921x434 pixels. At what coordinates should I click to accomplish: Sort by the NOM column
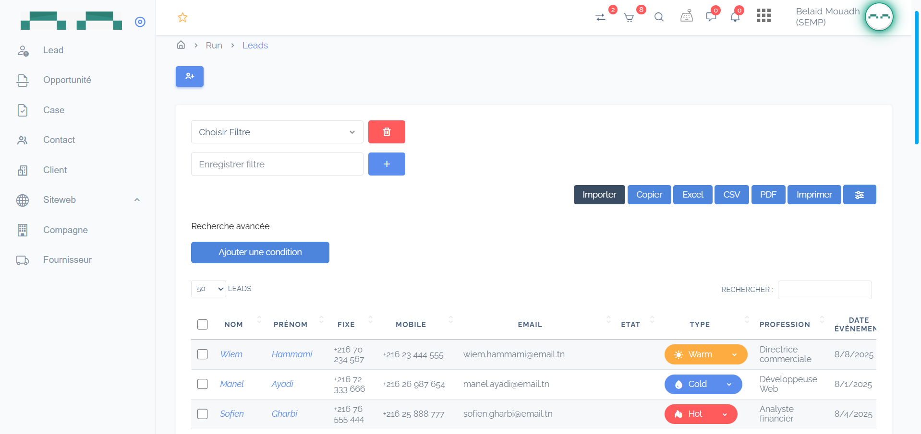(x=234, y=325)
